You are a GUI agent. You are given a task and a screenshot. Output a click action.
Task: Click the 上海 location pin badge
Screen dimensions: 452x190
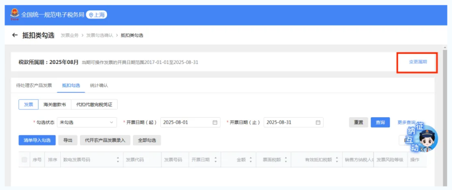97,15
